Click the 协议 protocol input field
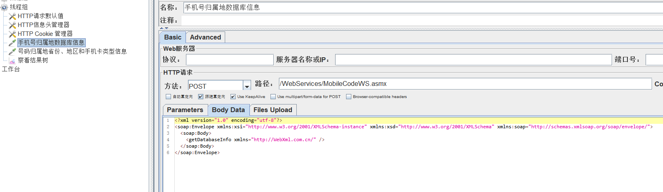Screen dimensions: 663x192 pos(230,60)
